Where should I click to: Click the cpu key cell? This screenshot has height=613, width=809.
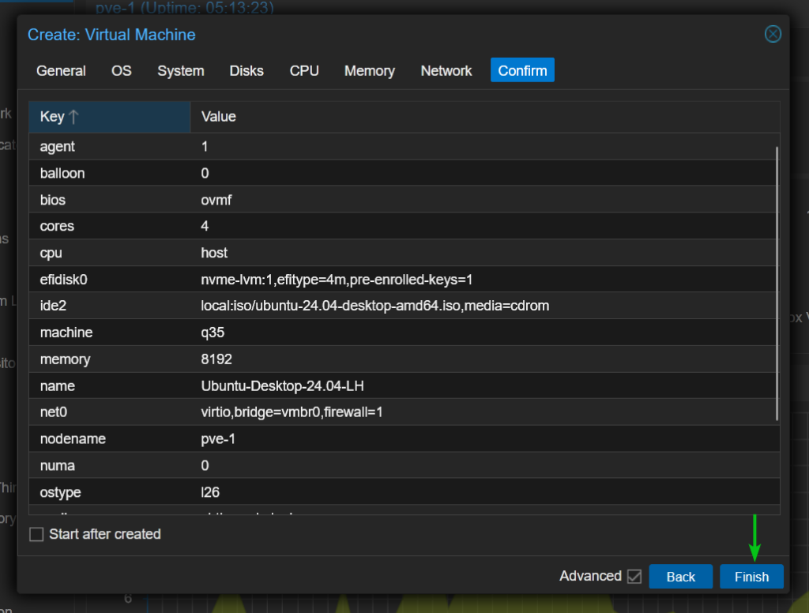pos(51,253)
